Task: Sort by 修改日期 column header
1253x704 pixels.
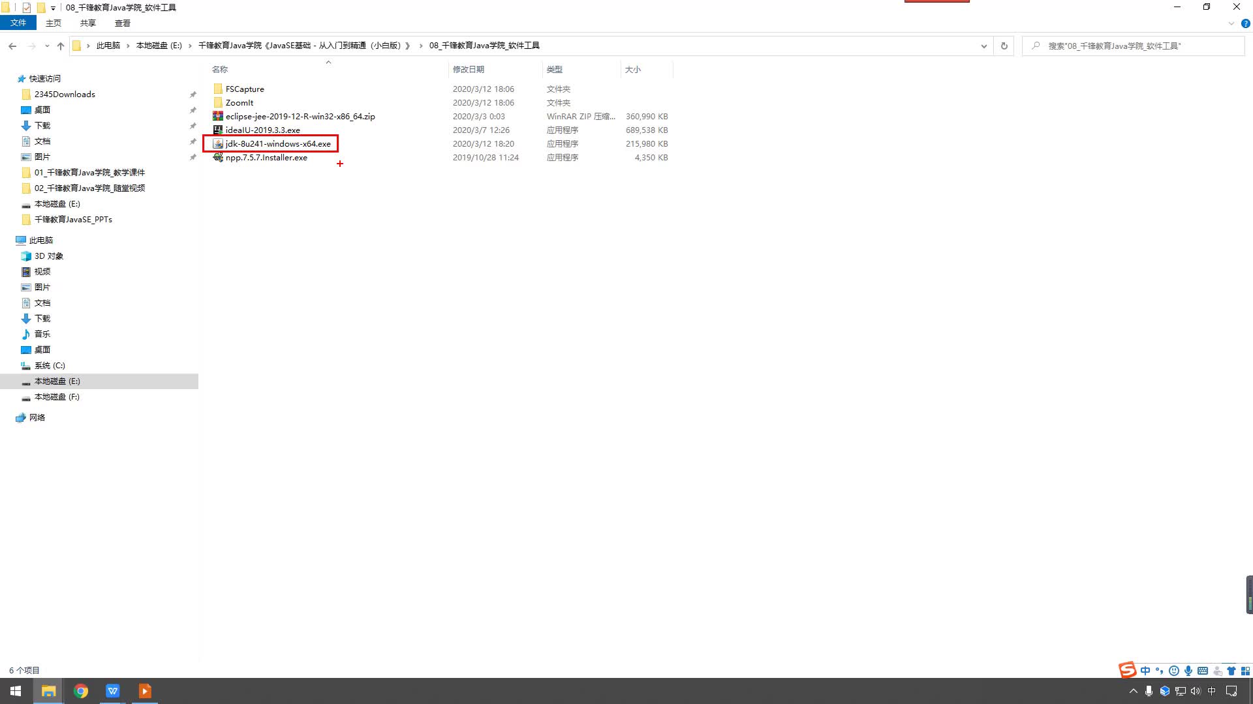Action: pyautogui.click(x=469, y=69)
